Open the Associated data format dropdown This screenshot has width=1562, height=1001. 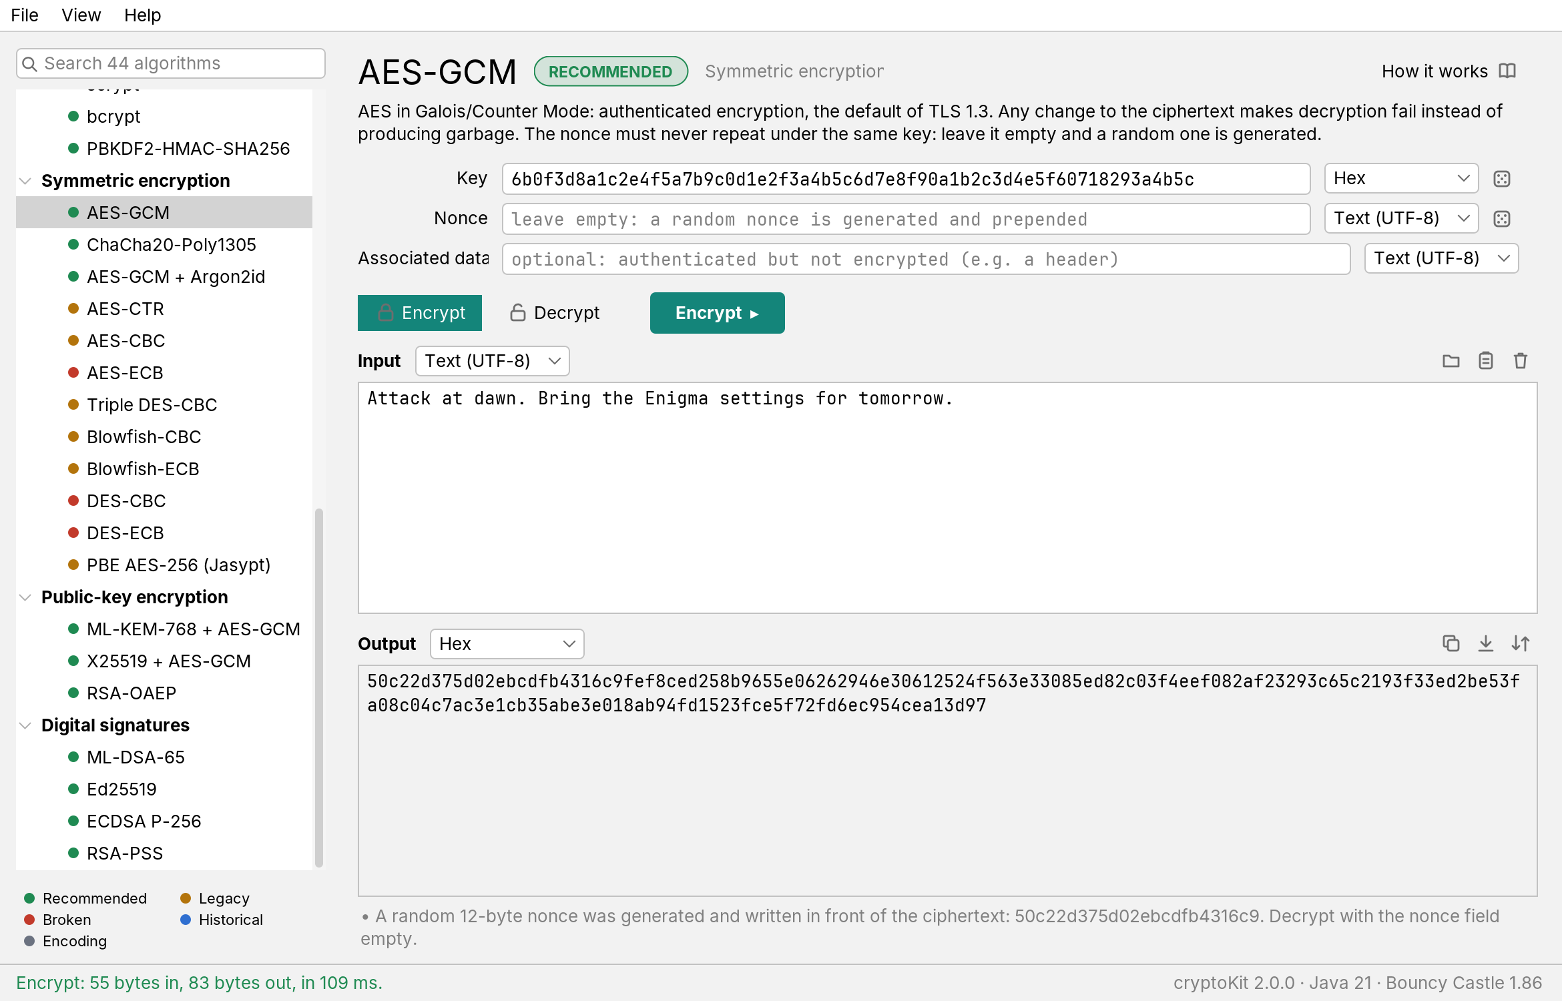1441,259
